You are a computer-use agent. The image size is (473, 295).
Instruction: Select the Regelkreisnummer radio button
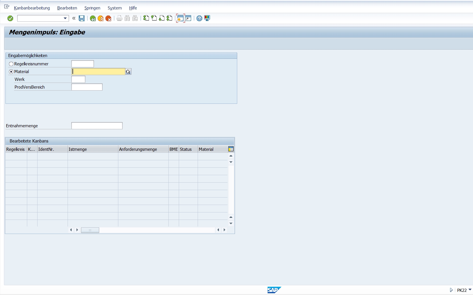(x=11, y=64)
